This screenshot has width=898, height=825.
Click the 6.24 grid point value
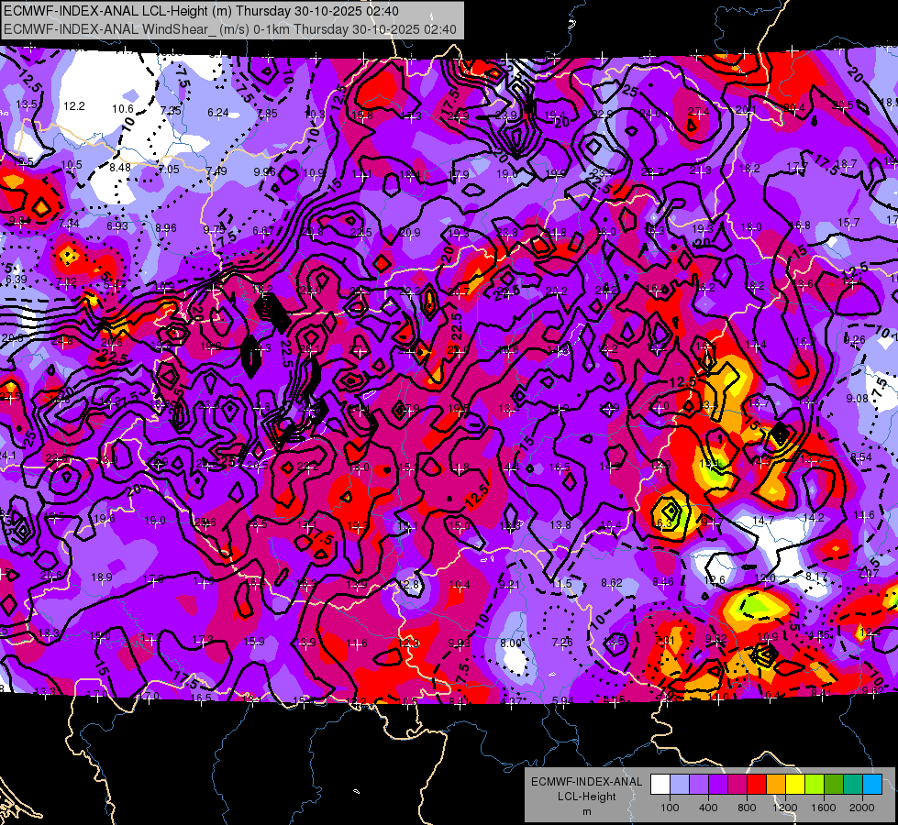pos(218,113)
